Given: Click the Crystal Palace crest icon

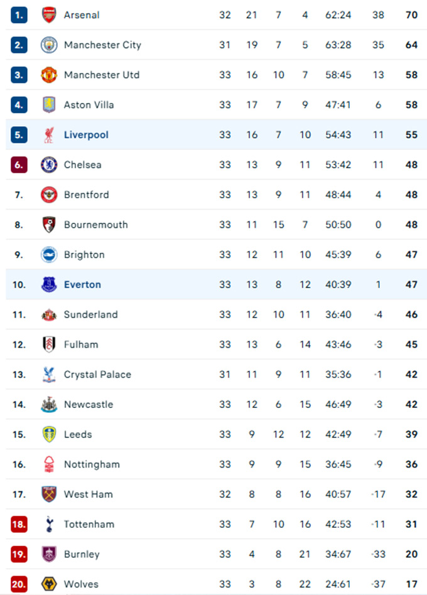Looking at the screenshot, I should pos(49,375).
